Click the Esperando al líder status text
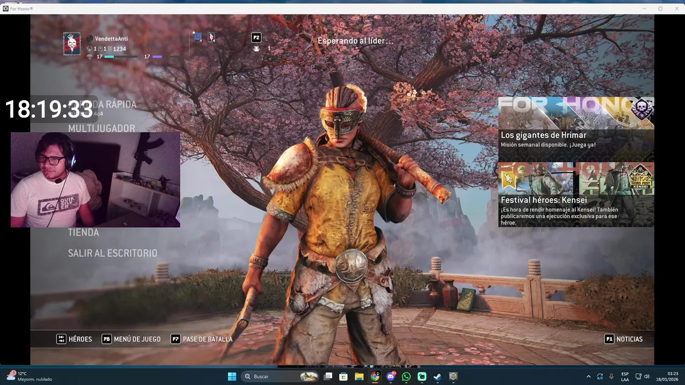This screenshot has height=385, width=685. point(355,41)
